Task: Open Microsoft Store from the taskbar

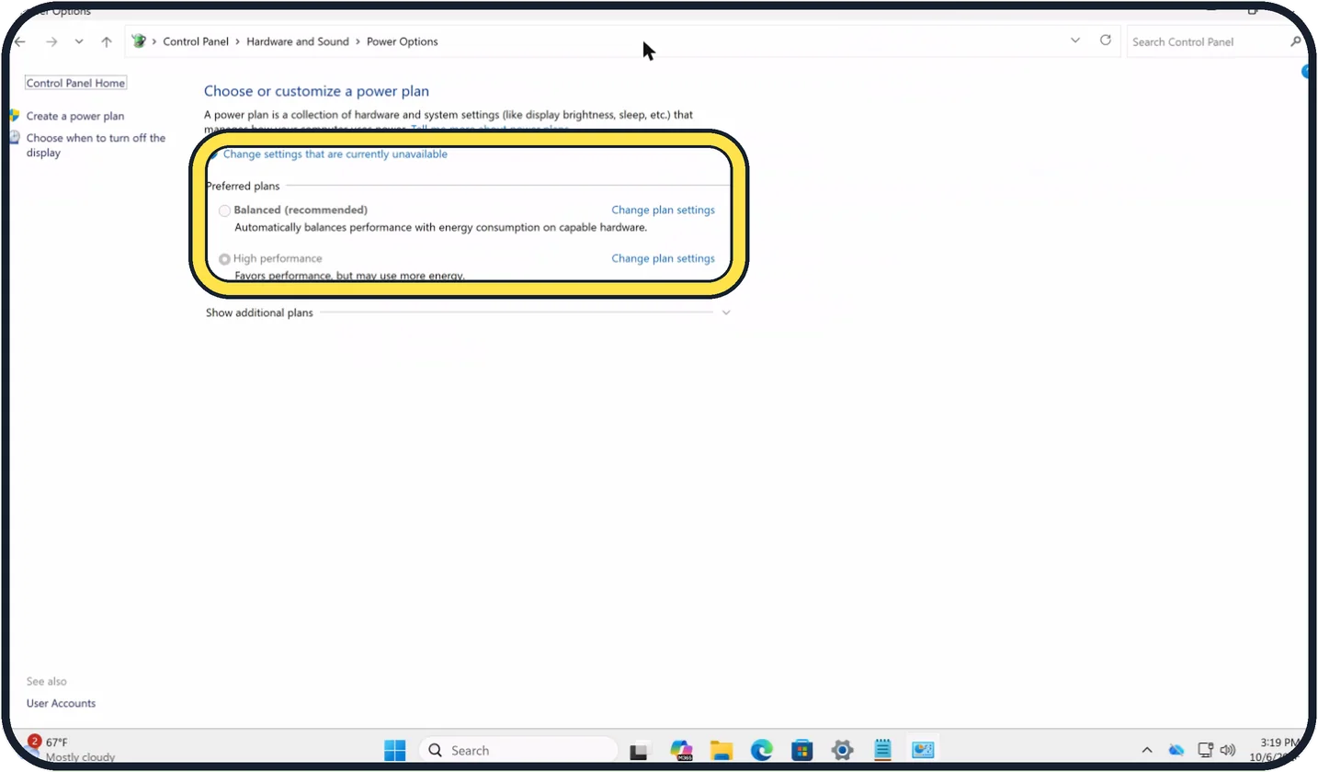Action: pos(802,750)
